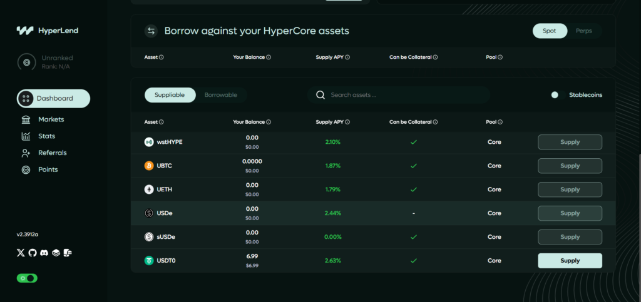Supply the USDT0 asset
Screen dimensions: 641x302
click(570, 261)
